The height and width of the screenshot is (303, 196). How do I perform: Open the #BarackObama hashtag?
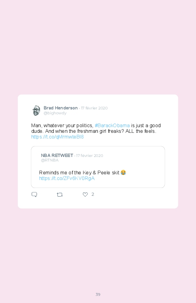112,125
